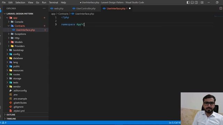Expand the public folder
The height and width of the screenshot is (125, 223).
16,66
